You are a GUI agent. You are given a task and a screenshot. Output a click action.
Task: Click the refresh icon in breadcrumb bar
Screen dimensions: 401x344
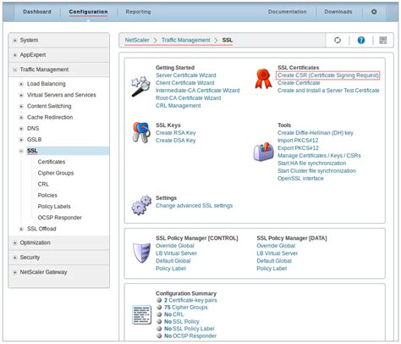coord(338,40)
